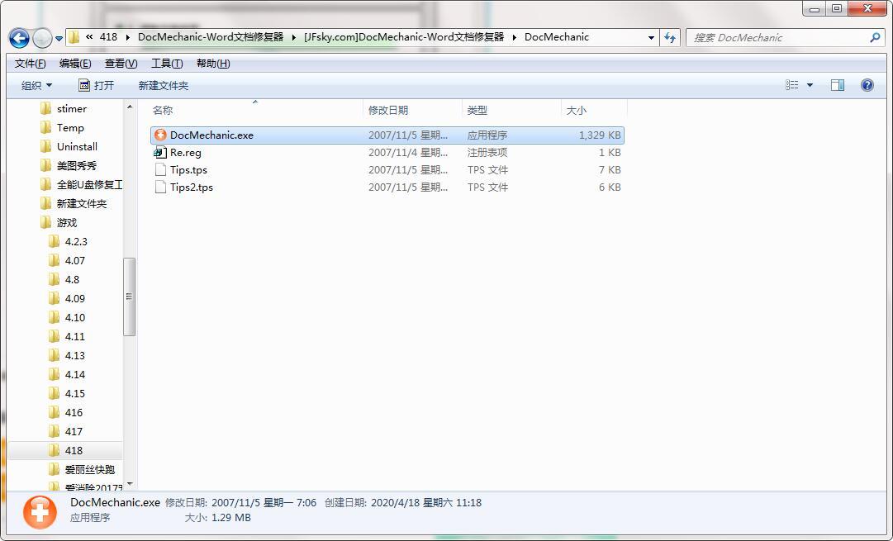Click the change view icon
The image size is (893, 541).
point(791,85)
